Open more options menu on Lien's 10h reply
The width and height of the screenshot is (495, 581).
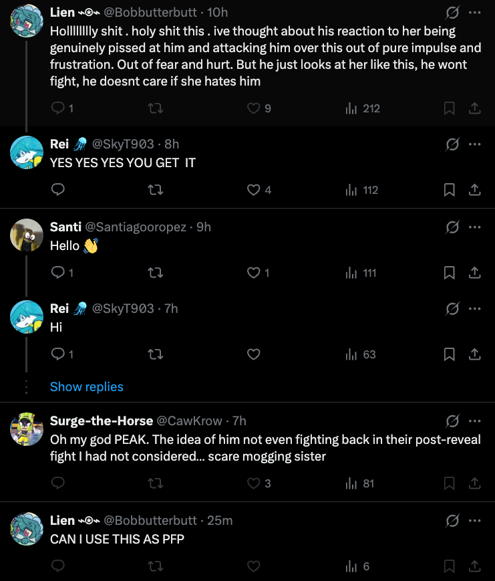tap(475, 12)
